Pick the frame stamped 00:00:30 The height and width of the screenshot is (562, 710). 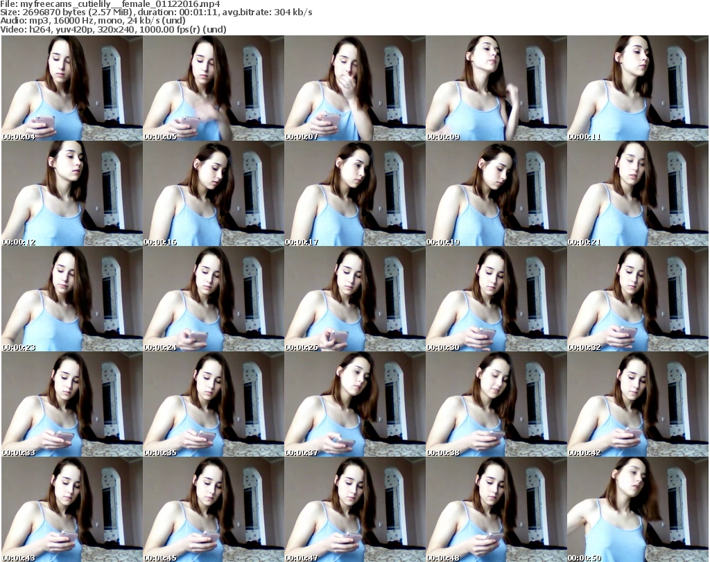(x=496, y=299)
